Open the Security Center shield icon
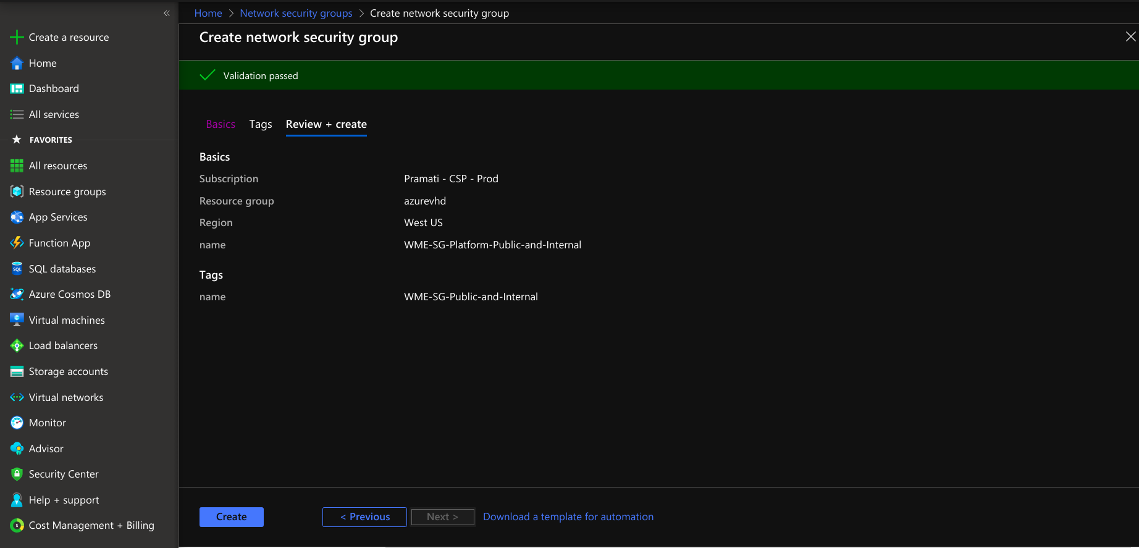 17,474
